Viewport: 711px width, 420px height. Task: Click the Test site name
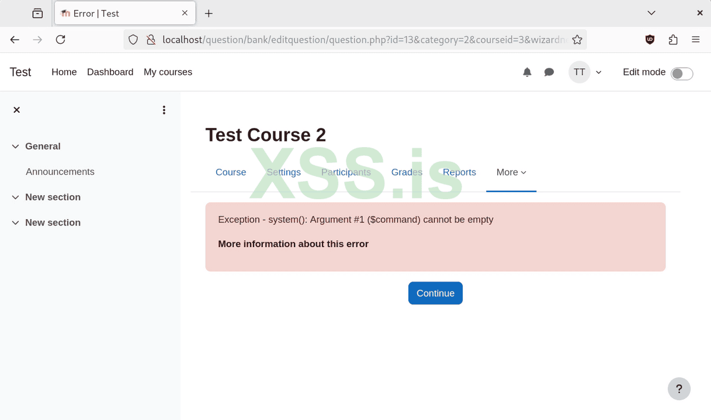click(x=20, y=72)
